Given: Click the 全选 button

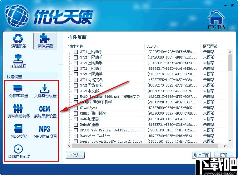Looking at the screenshot, I should point(75,155).
